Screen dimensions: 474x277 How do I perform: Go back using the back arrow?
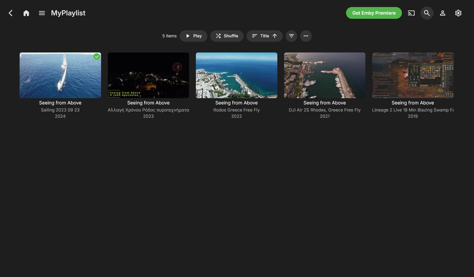pyautogui.click(x=11, y=13)
